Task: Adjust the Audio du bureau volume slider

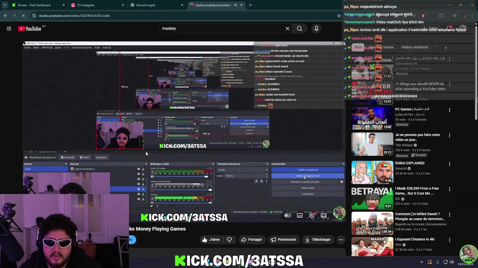Action: (x=183, y=176)
